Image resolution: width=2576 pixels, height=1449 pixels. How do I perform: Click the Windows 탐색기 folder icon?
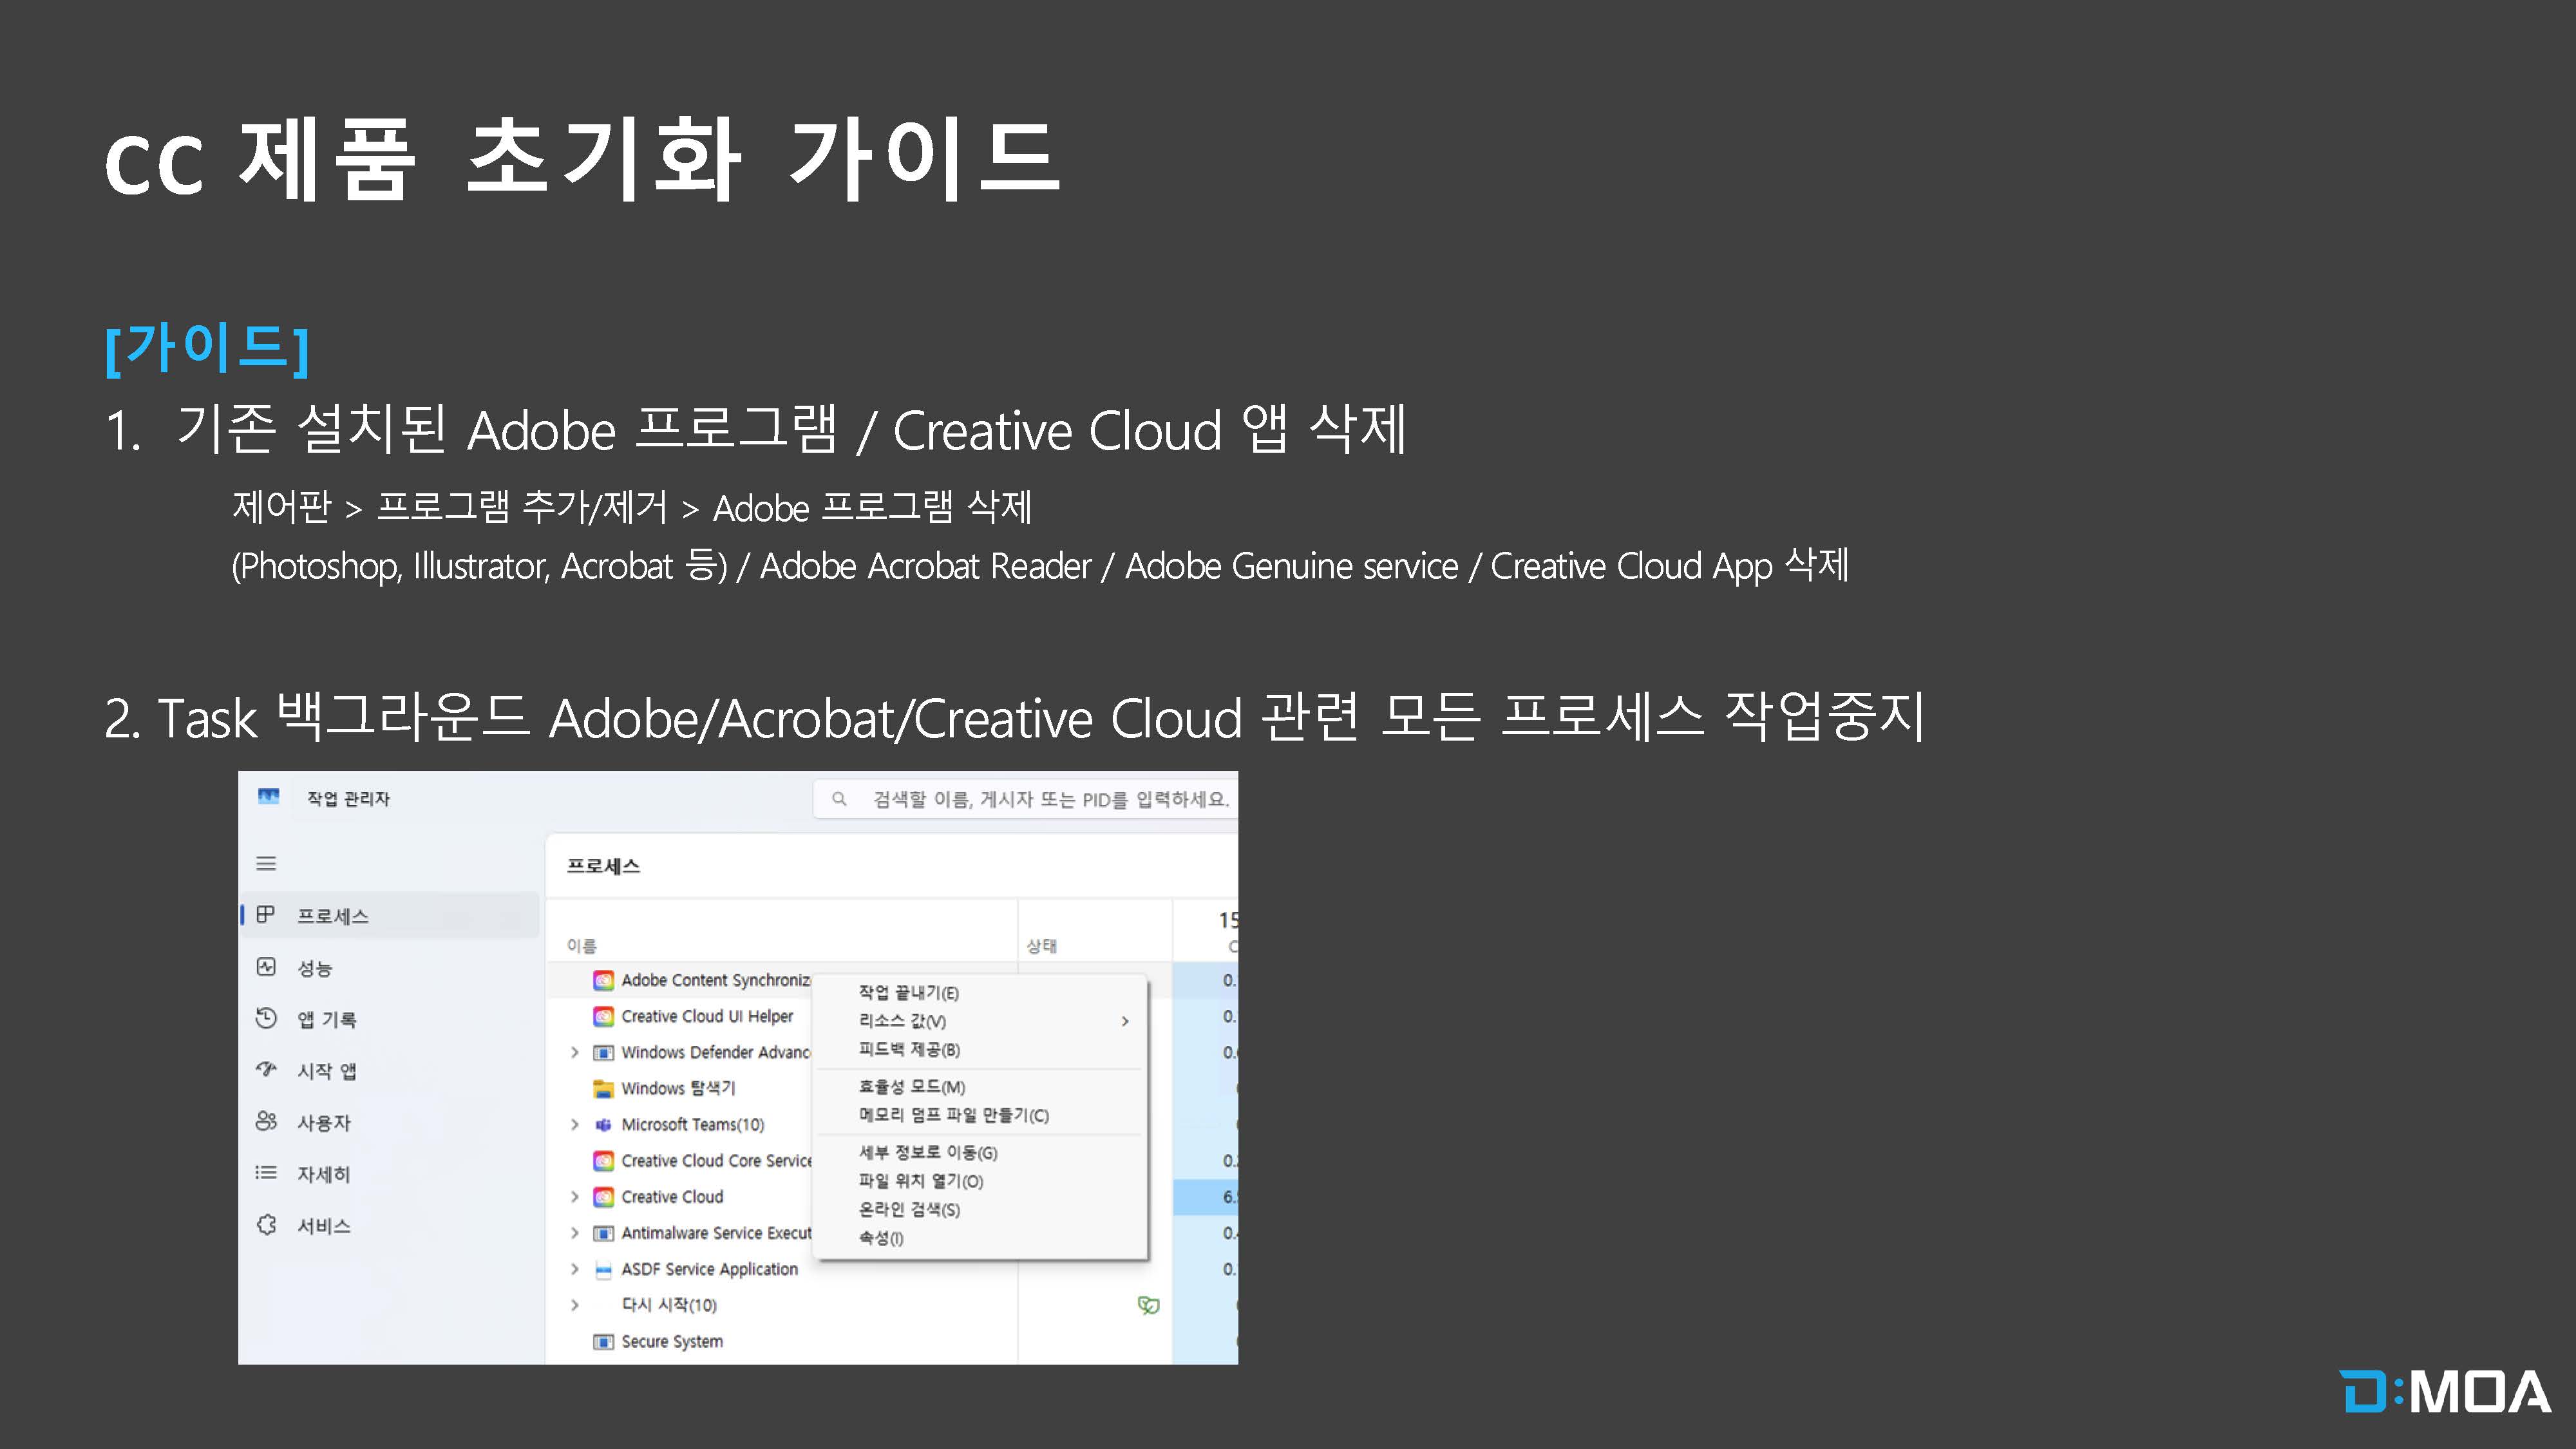pyautogui.click(x=603, y=1088)
